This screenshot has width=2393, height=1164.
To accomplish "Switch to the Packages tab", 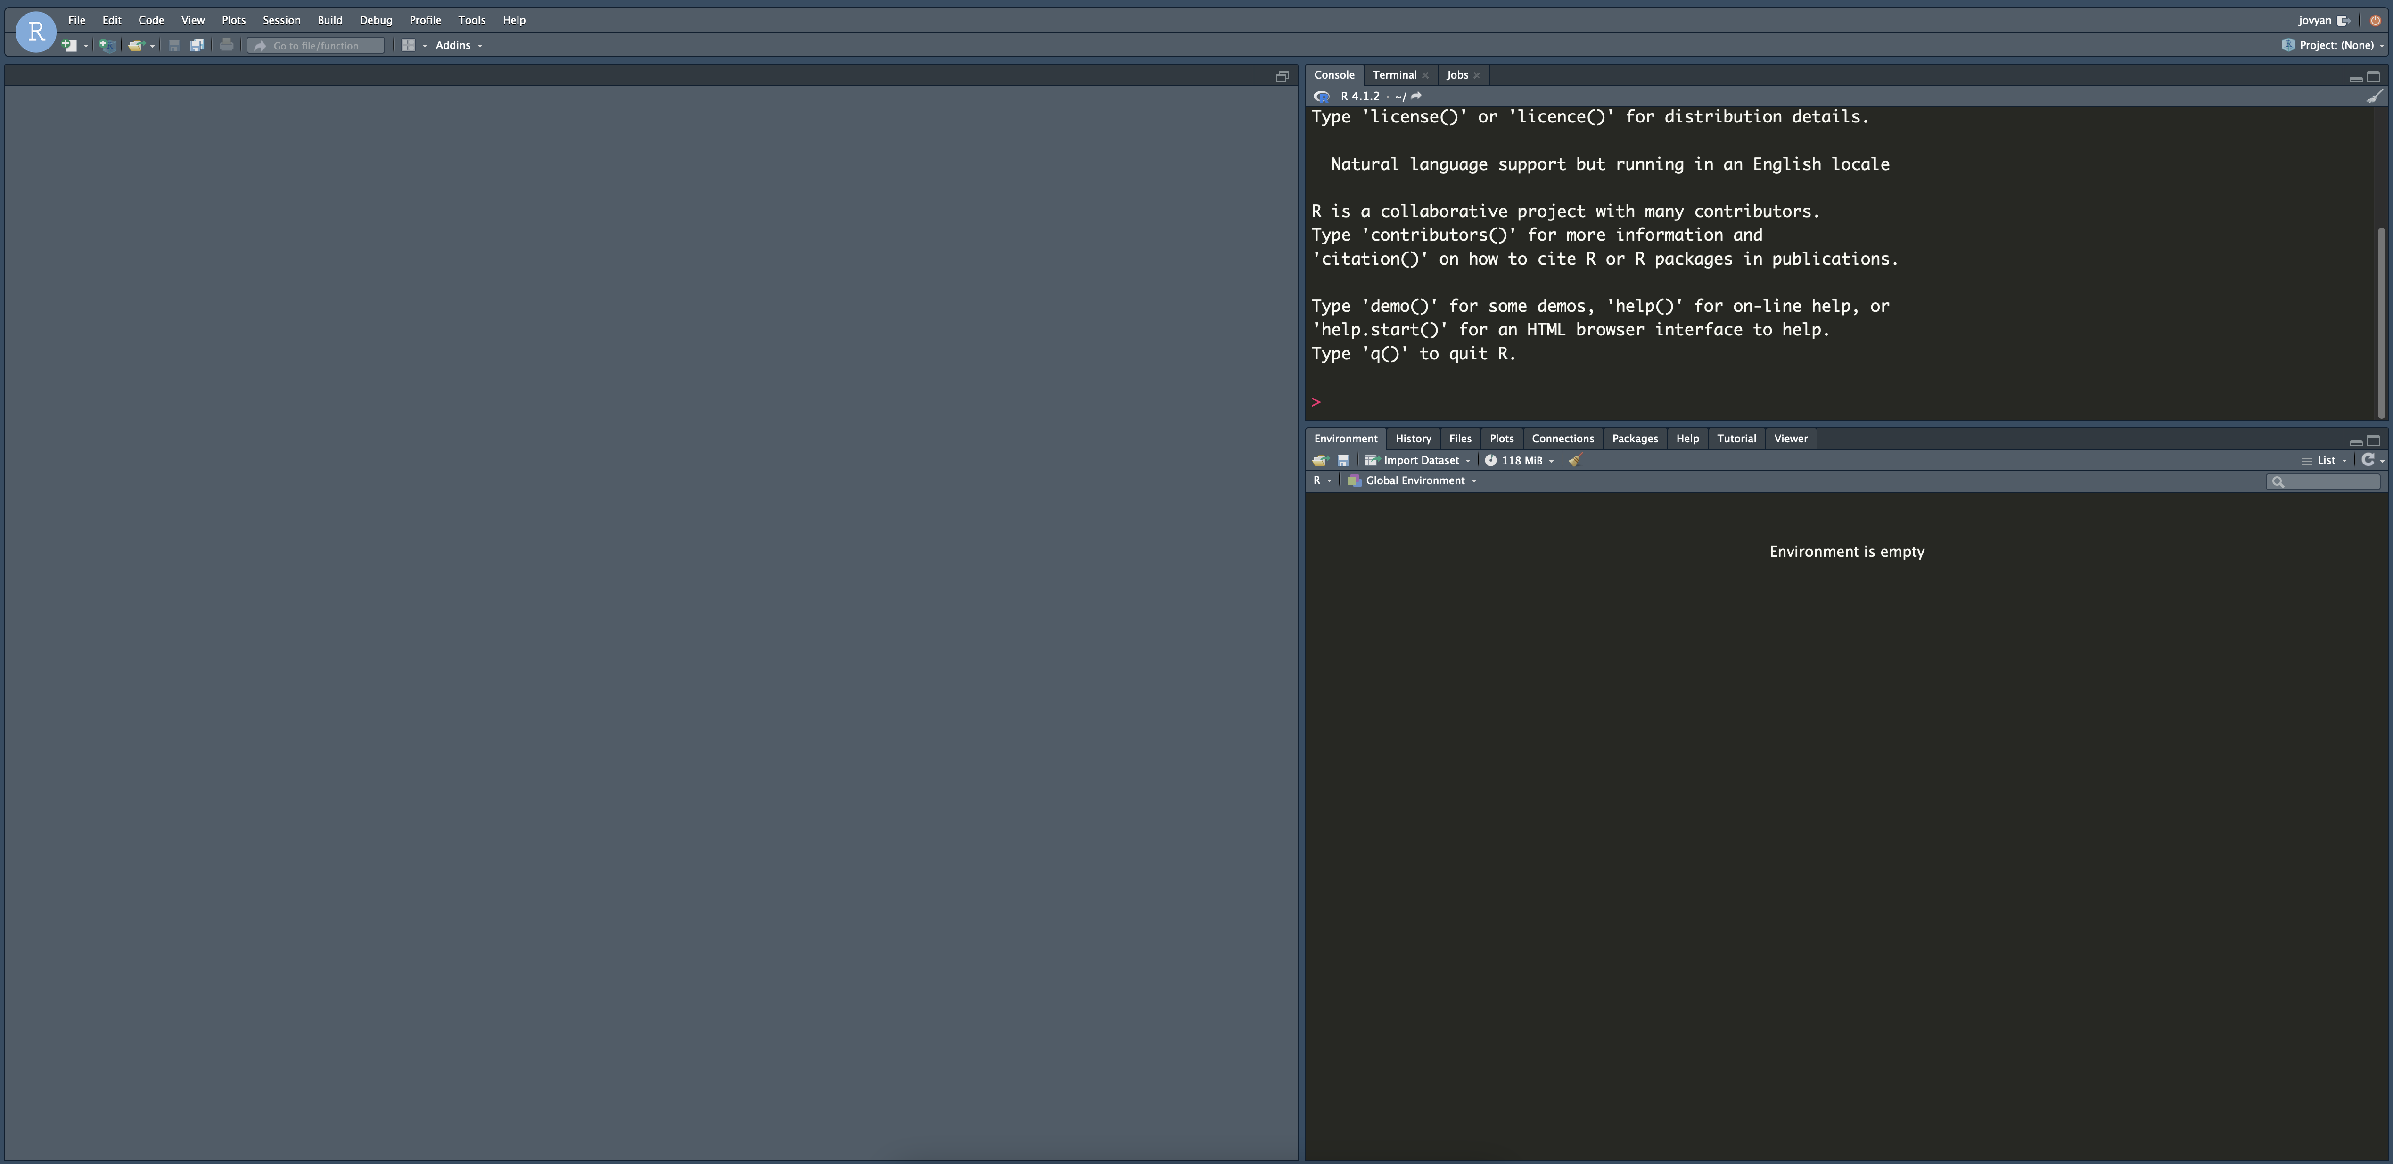I will point(1635,439).
